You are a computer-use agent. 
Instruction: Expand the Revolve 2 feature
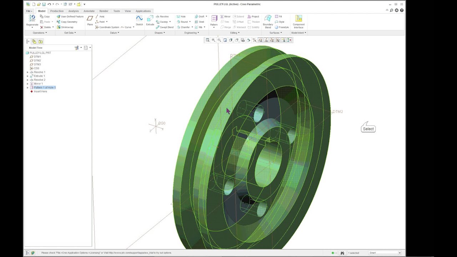point(27,80)
